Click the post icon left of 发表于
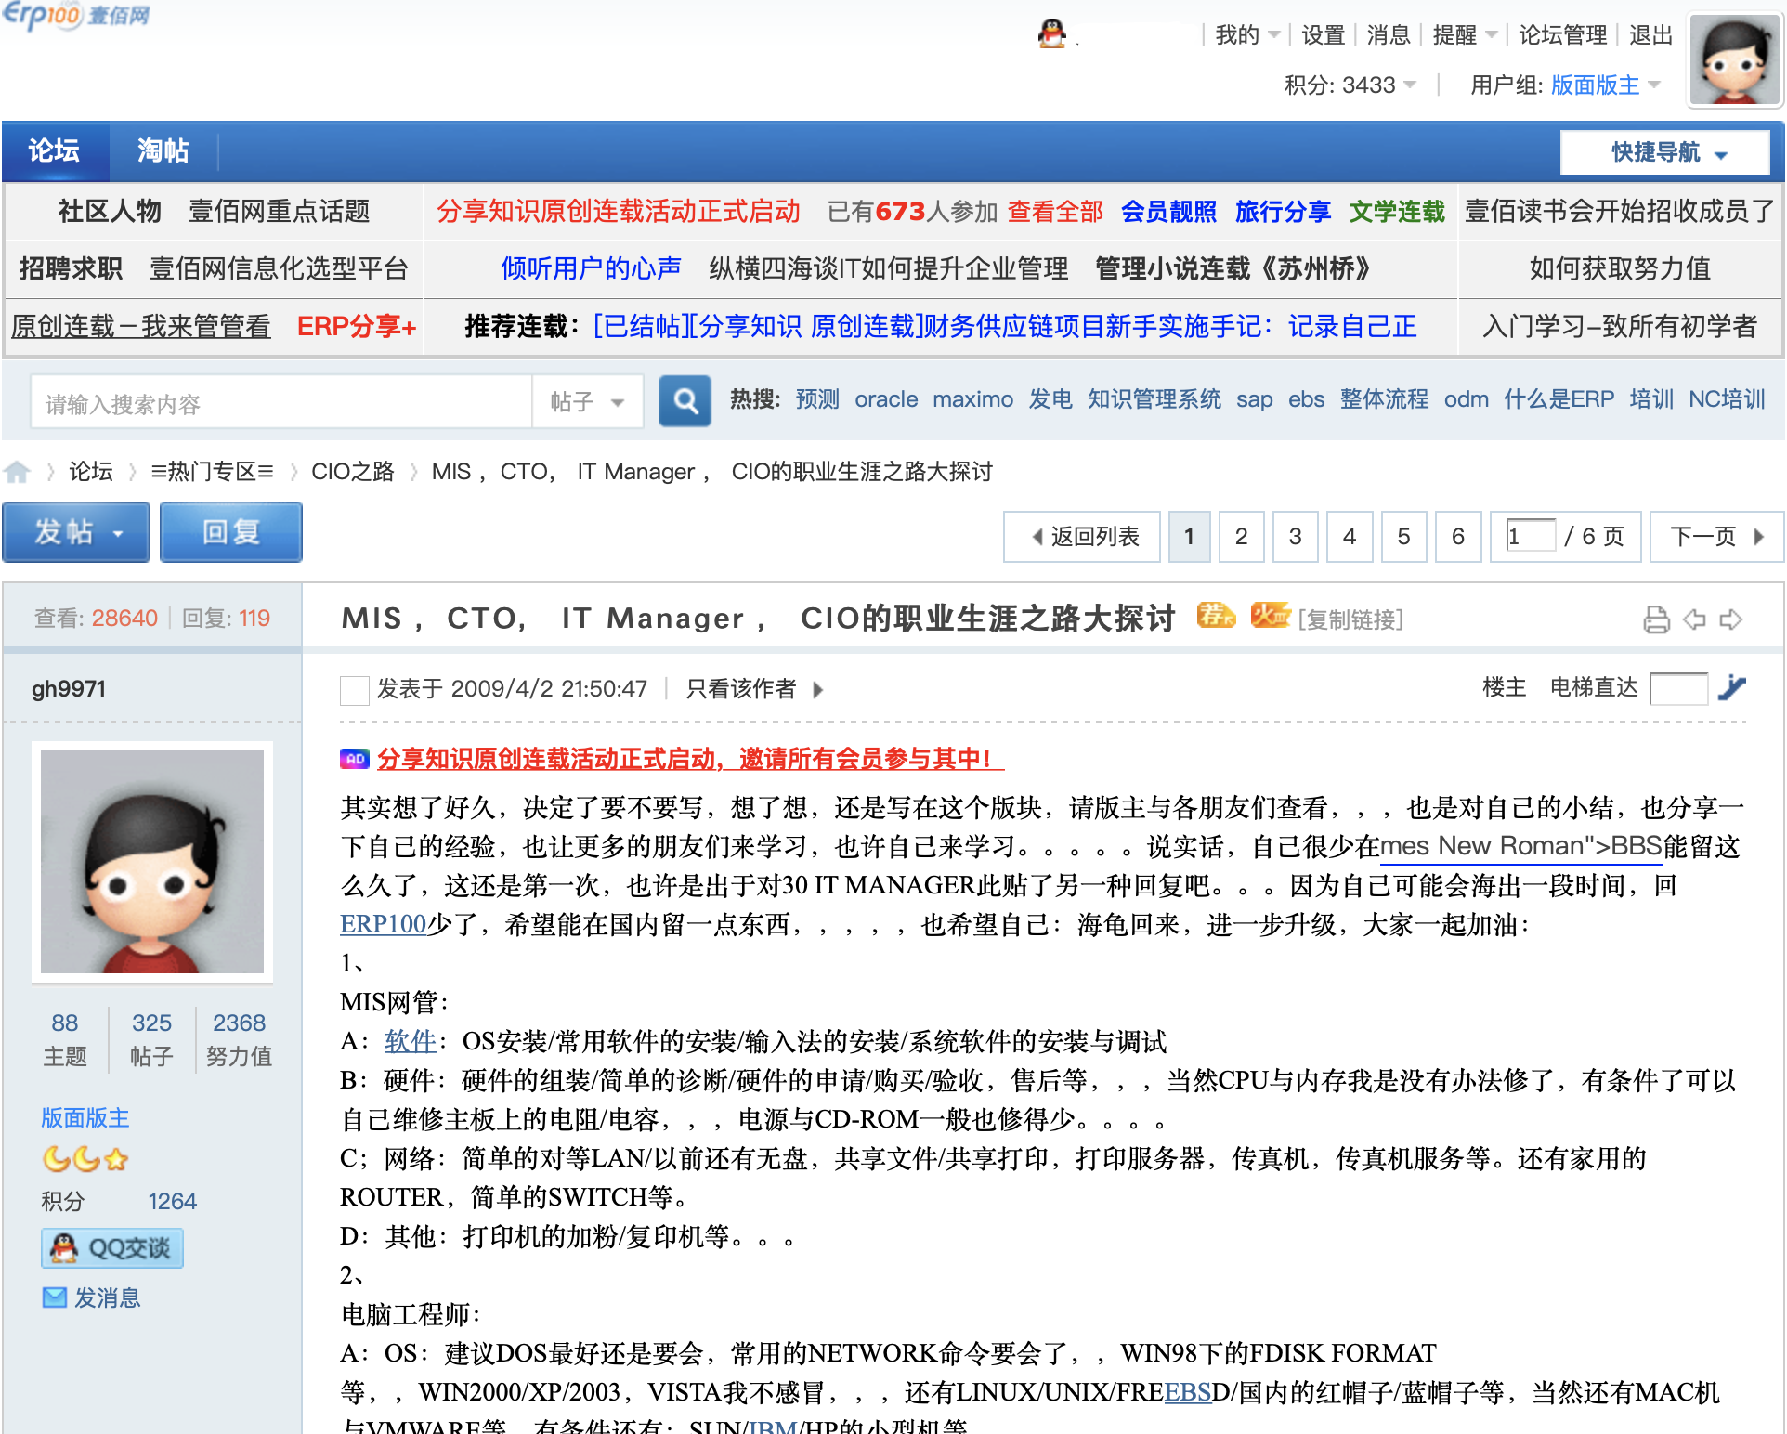1787x1434 pixels. [354, 690]
